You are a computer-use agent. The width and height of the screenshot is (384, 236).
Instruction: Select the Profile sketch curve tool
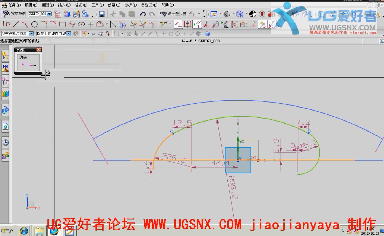click(x=6, y=24)
